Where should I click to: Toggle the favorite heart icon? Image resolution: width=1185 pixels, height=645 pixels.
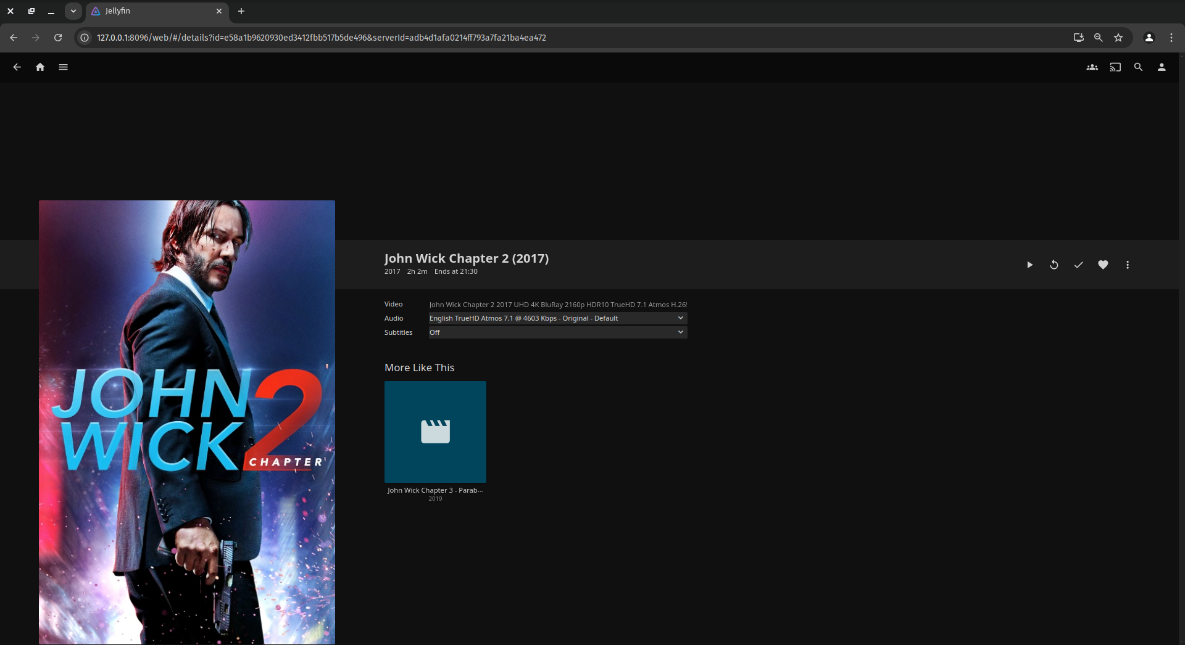[x=1103, y=265]
